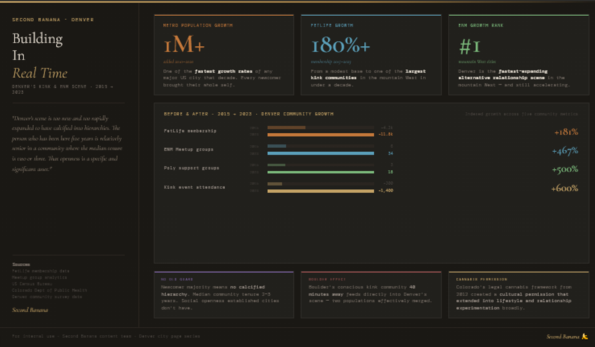Click the '1M+' statistic

coord(184,45)
